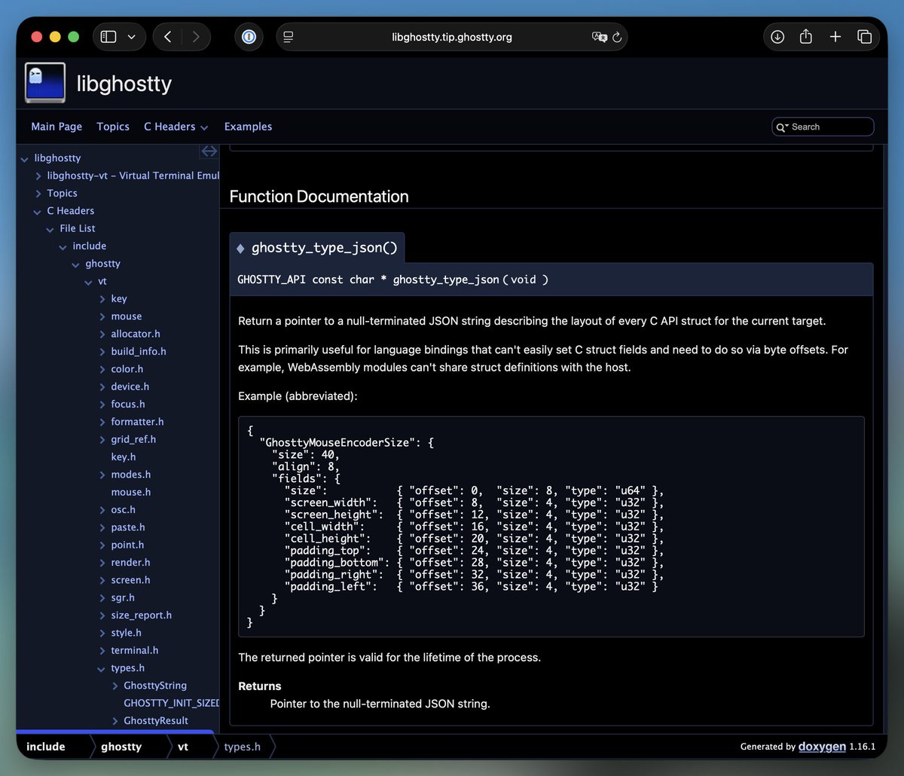Open modes.h tree entry
The width and height of the screenshot is (904, 776).
(130, 475)
